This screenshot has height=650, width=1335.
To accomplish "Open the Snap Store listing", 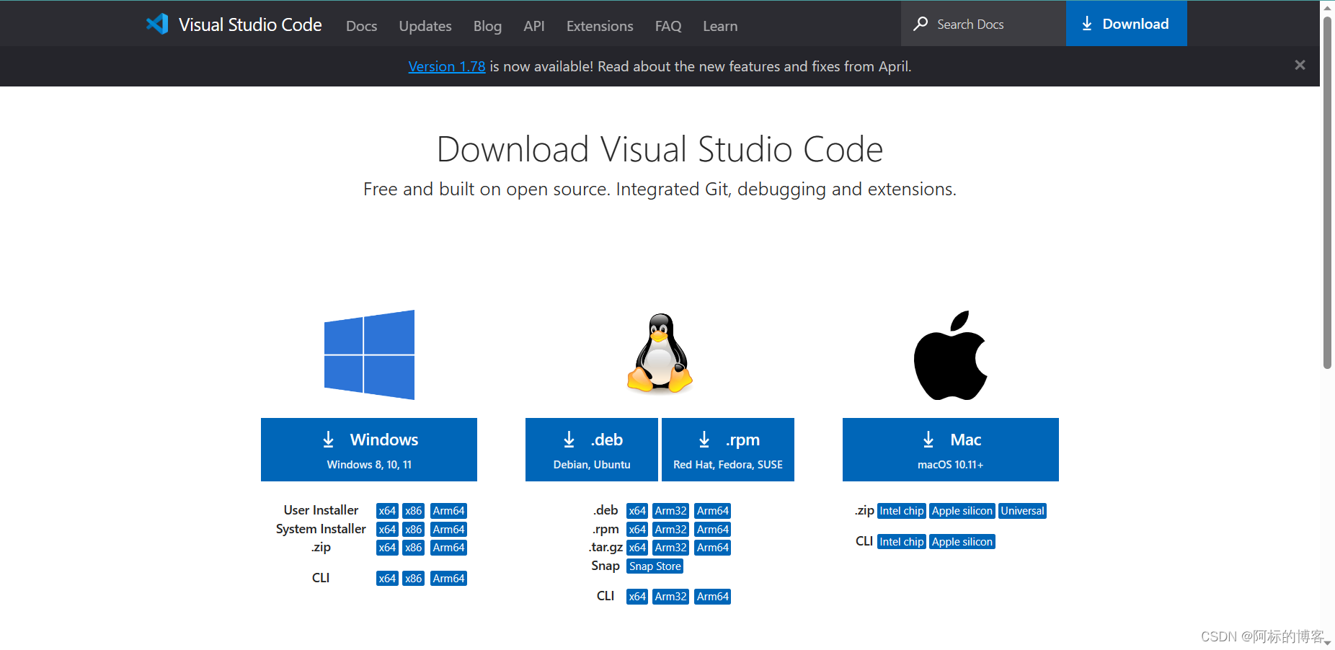I will click(x=654, y=566).
